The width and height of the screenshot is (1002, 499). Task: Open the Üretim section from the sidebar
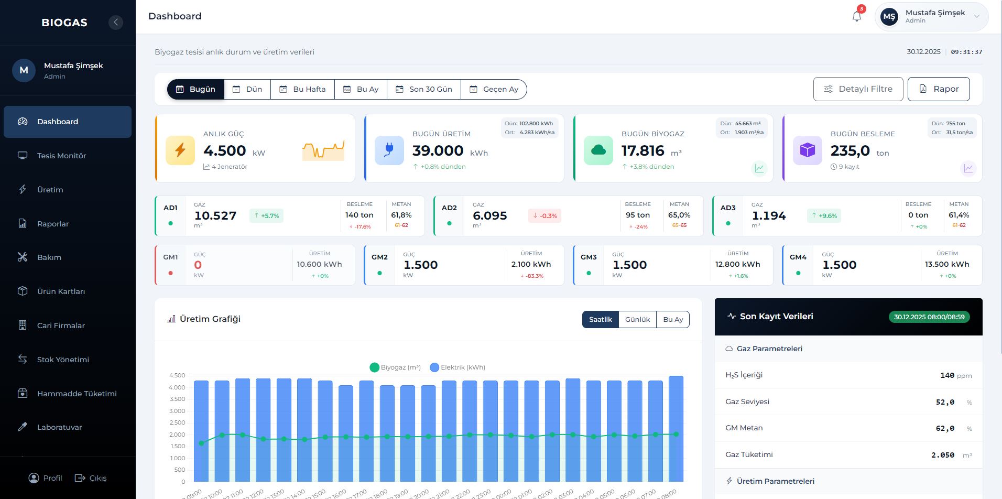click(50, 189)
